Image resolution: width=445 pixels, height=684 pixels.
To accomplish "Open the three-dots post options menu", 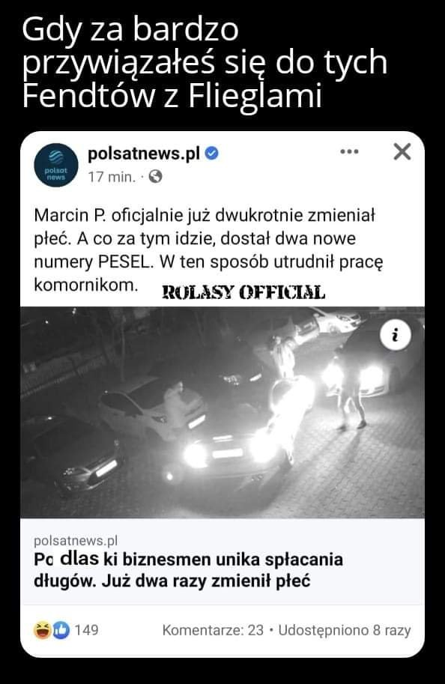I will tap(349, 152).
